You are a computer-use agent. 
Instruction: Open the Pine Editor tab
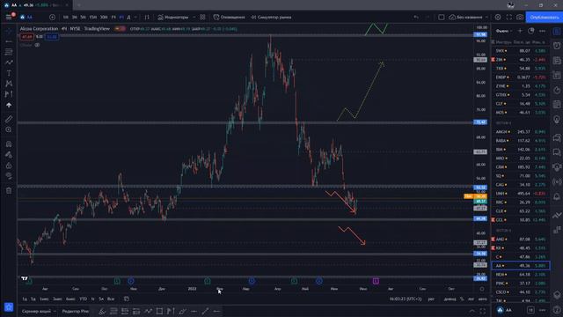pos(76,311)
